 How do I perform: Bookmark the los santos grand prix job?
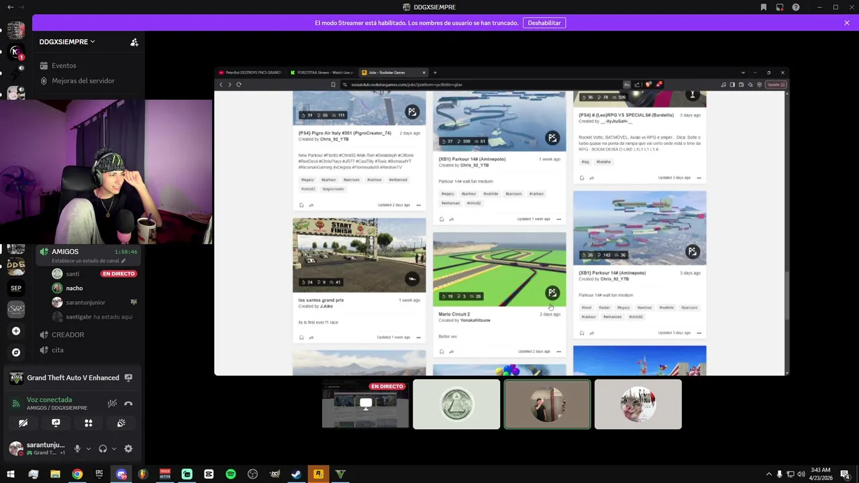tap(301, 337)
